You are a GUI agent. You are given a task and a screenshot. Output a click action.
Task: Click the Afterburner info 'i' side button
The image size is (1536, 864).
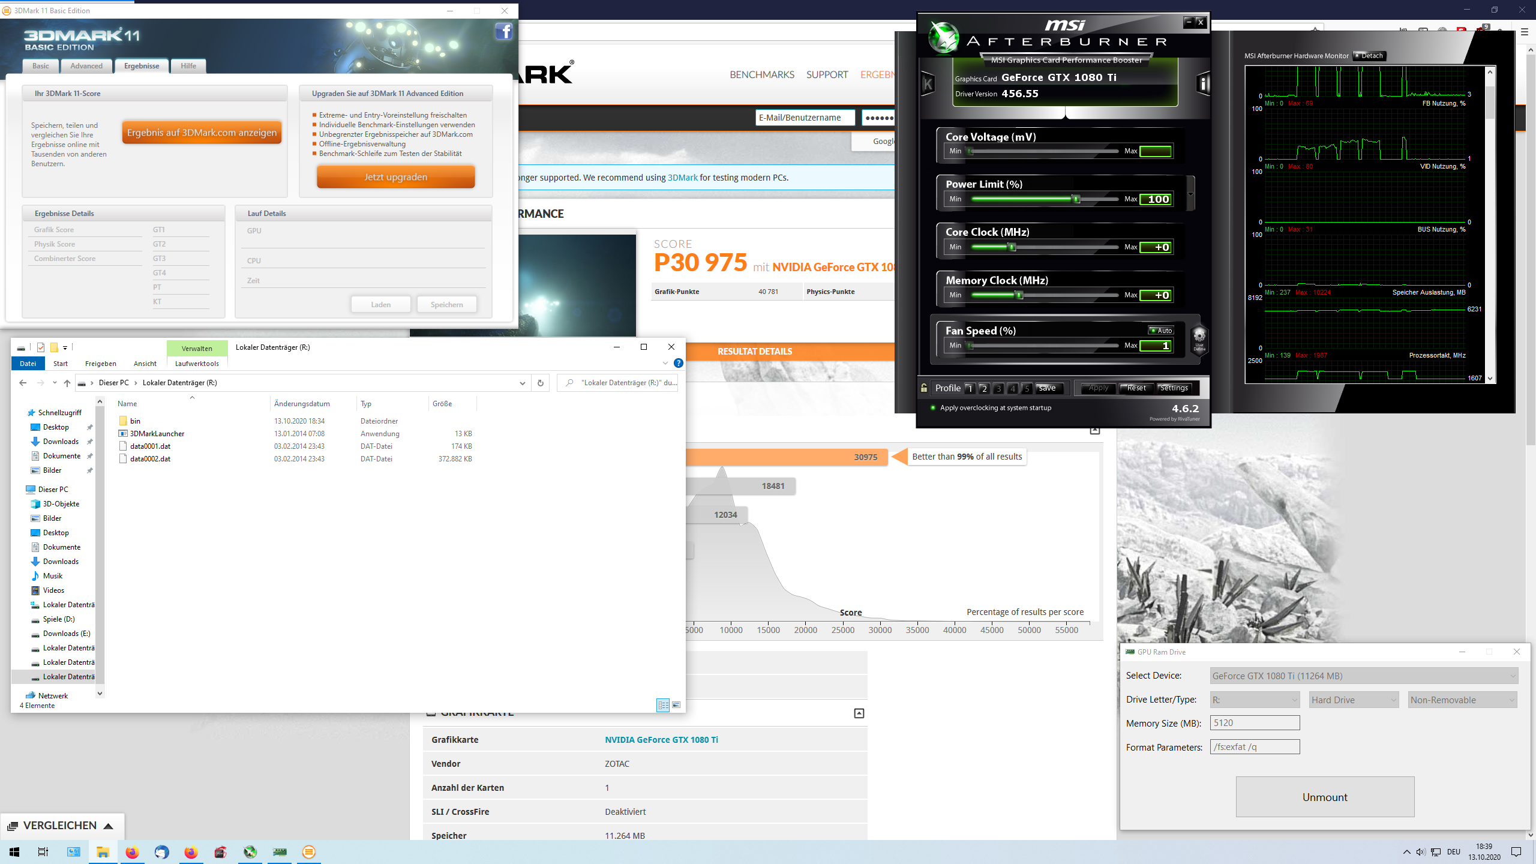[1203, 84]
